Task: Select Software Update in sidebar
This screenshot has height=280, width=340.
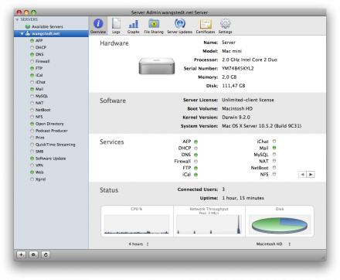Action: point(51,159)
